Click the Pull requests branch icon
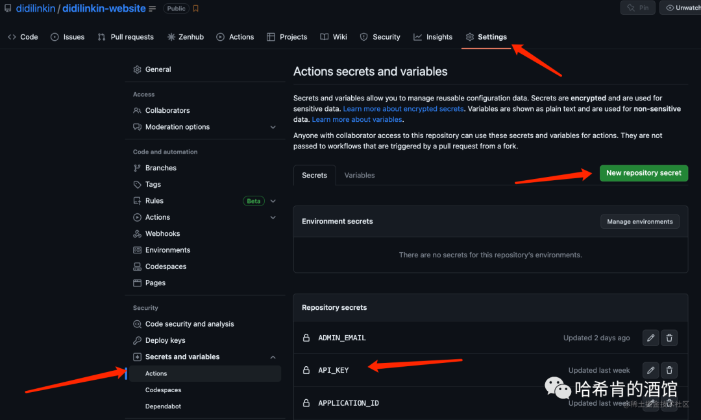The image size is (701, 420). [101, 37]
